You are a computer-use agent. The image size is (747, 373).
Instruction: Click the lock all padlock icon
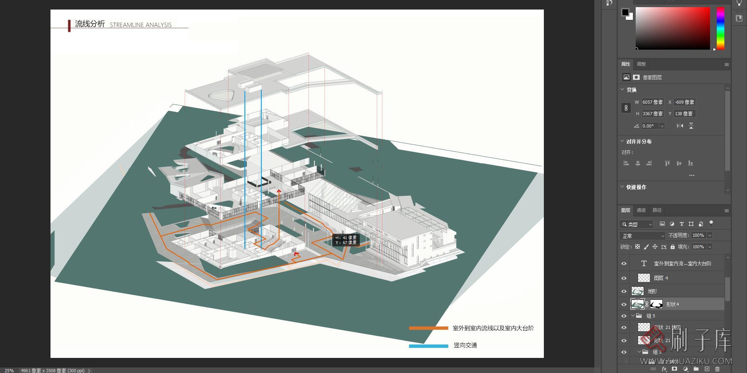point(672,247)
